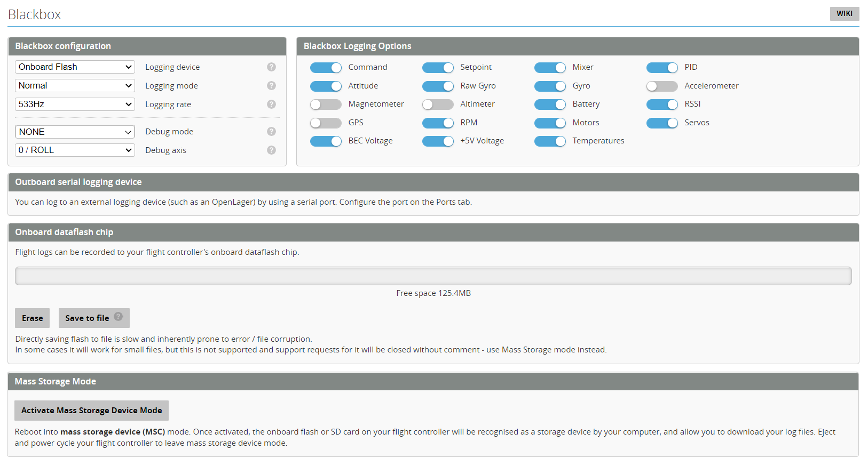Click Activate Mass Storage Device Mode
Screen dimensions: 868x466
point(91,411)
